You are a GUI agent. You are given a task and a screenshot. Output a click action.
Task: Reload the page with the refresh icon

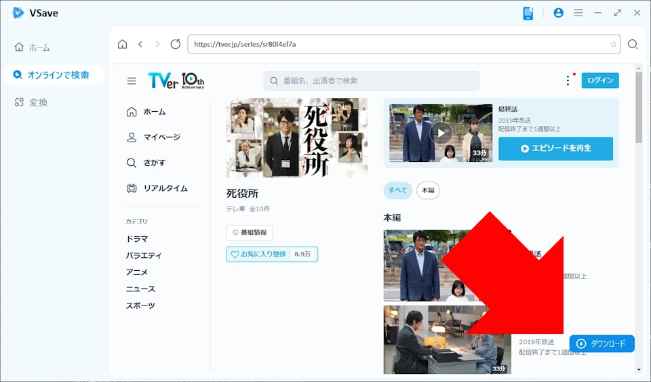pos(176,44)
